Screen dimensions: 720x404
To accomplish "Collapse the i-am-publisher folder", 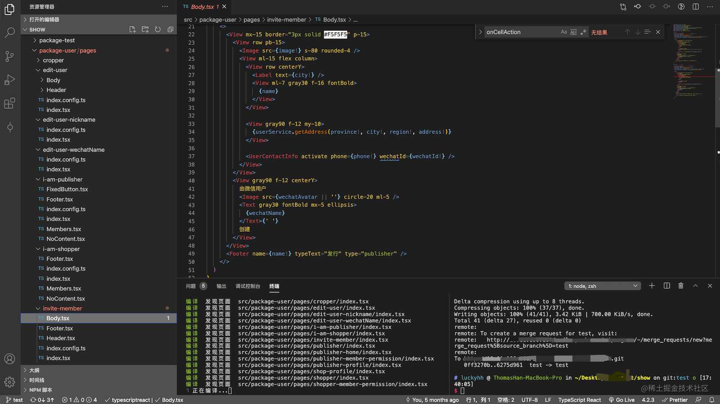I will [62, 179].
